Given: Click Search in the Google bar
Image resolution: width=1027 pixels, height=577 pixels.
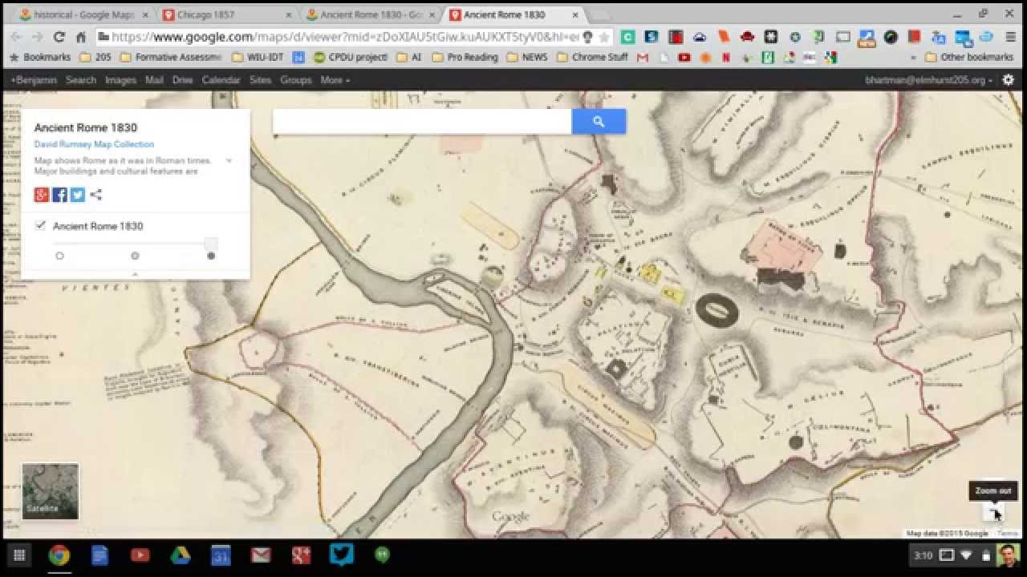Looking at the screenshot, I should [81, 80].
